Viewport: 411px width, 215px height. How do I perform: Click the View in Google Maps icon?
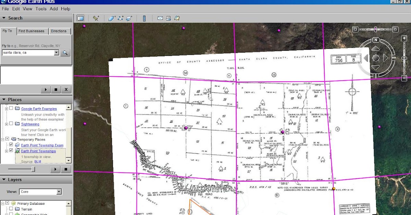[x=177, y=18]
